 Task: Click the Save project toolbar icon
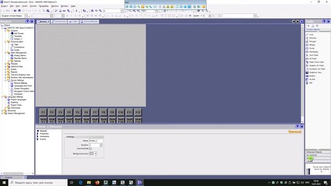[x=19, y=10]
